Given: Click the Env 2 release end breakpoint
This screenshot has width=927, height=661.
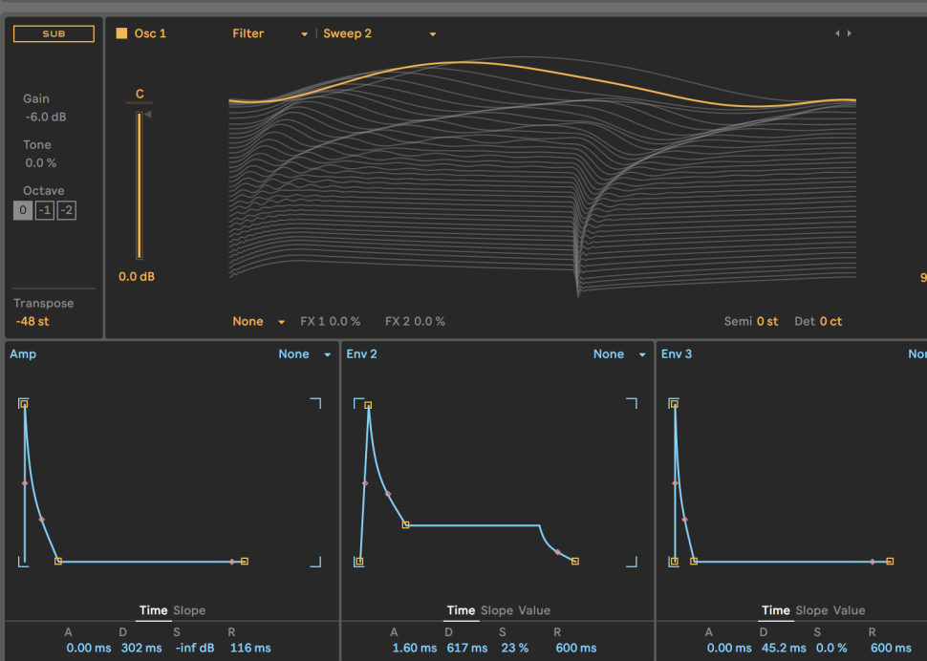Looking at the screenshot, I should 574,562.
